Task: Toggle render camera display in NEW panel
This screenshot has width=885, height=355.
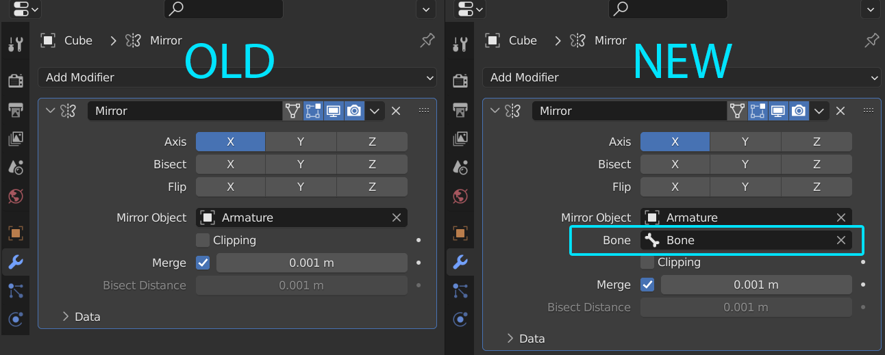Action: (x=799, y=111)
